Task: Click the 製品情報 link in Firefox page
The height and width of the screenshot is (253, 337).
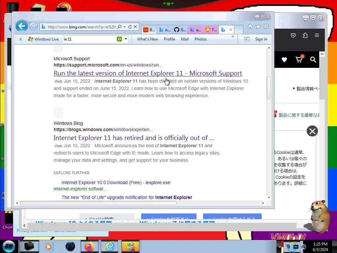Action: pyautogui.click(x=306, y=89)
